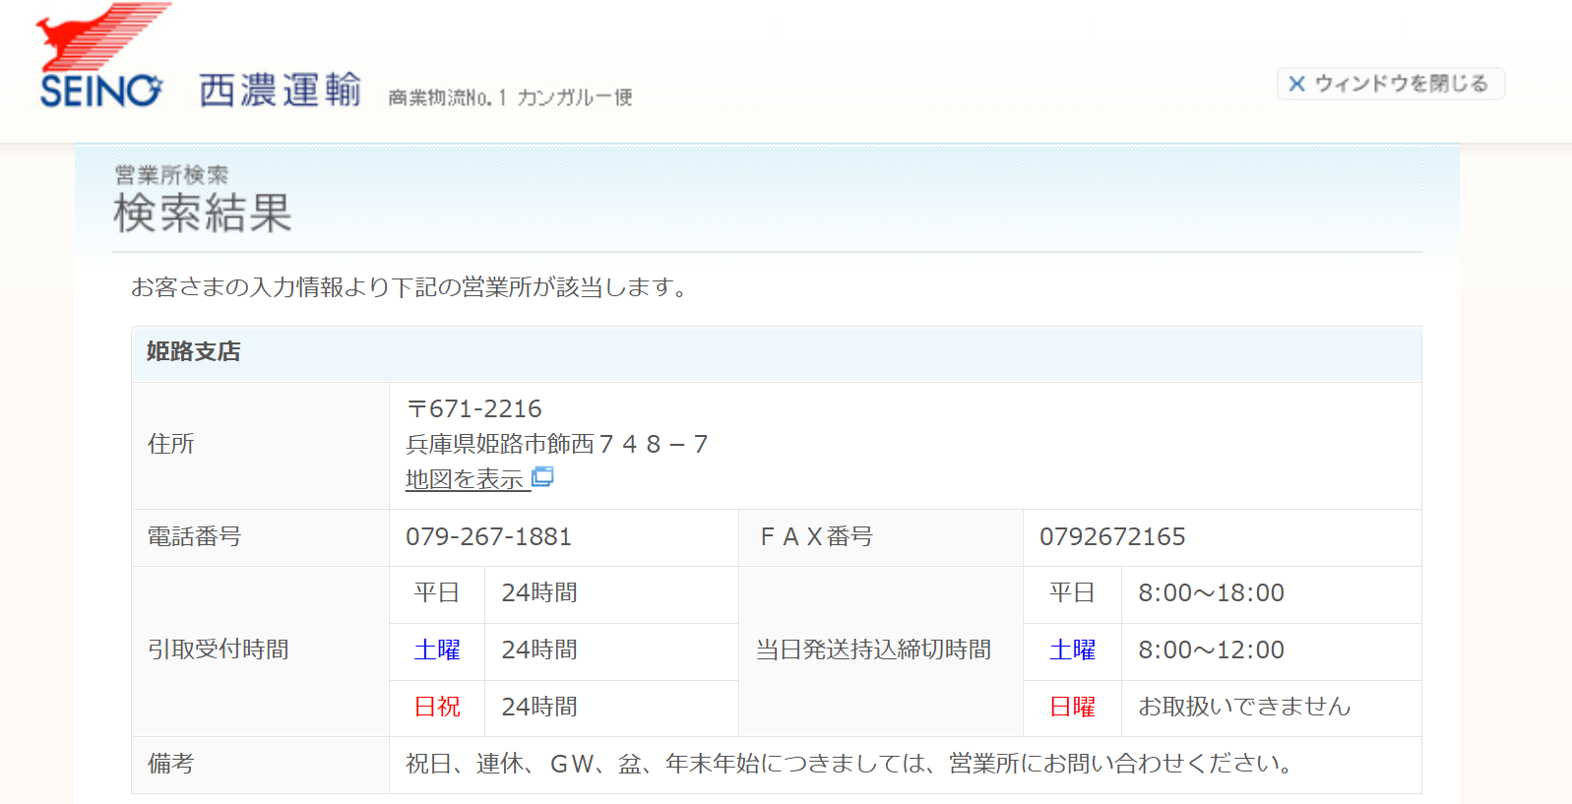Click the 8:00～18:00 weekday cutoff time

1211,593
